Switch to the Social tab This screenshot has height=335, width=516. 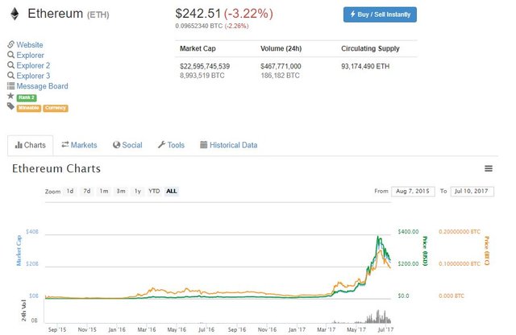127,145
